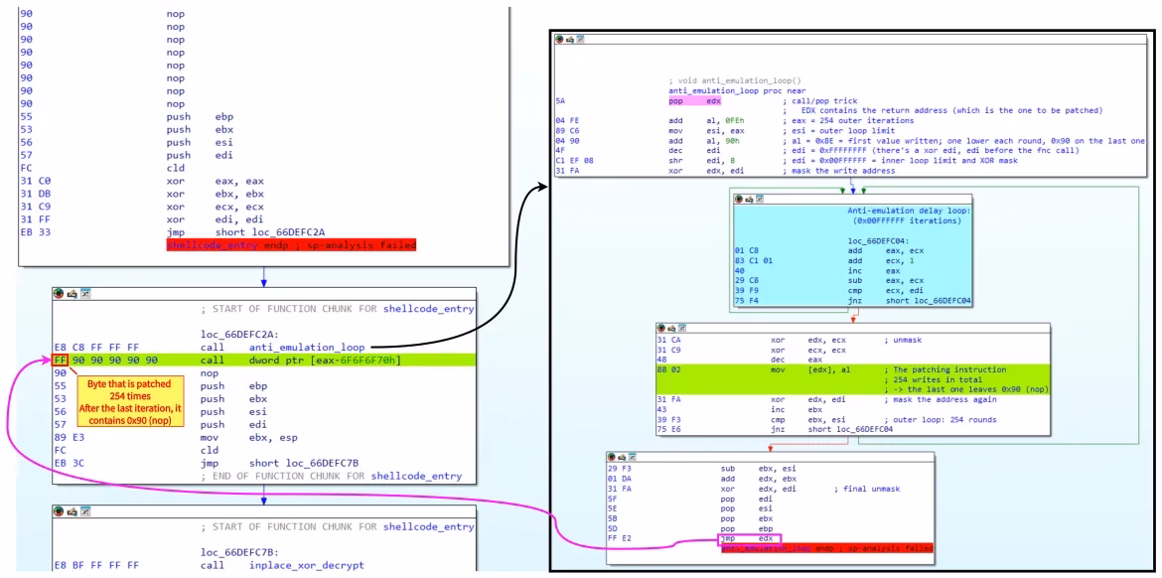Click 'cmp ebx, esi' outer loop instruction
The width and height of the screenshot is (1162, 578).
[x=809, y=419]
